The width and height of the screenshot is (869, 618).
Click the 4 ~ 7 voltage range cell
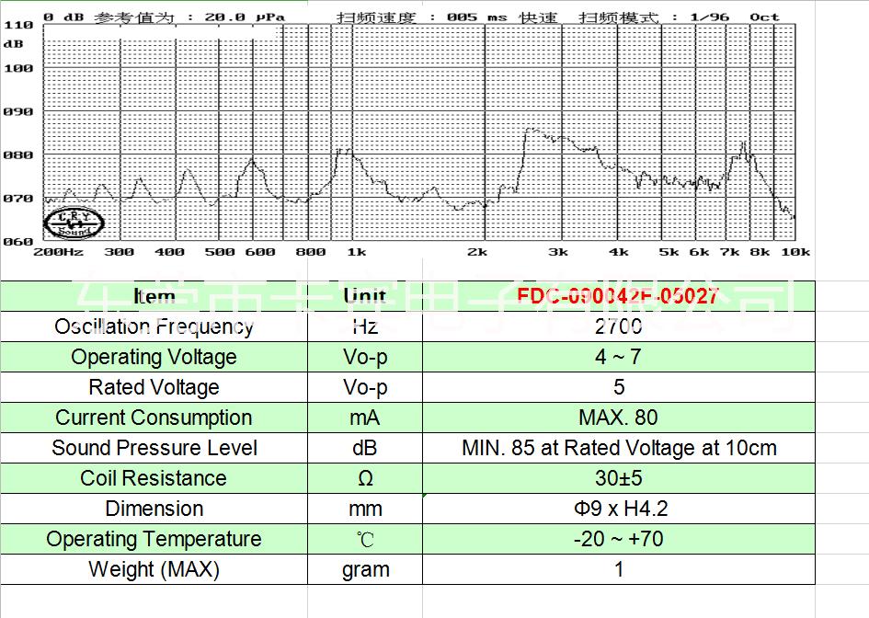click(618, 357)
